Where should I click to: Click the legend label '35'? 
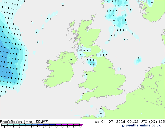tap(63, 127)
